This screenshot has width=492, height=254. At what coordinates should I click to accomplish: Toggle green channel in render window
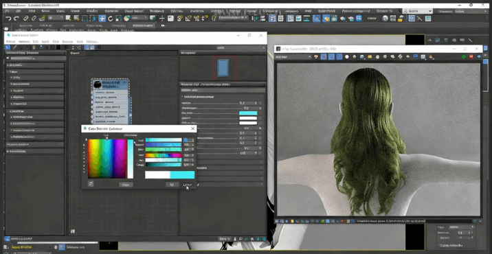pos(331,57)
